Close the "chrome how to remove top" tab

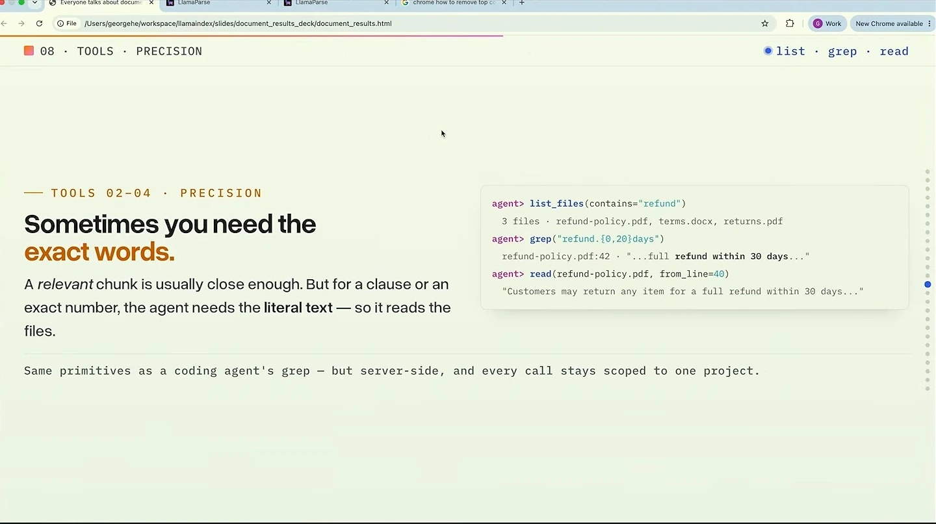click(x=504, y=3)
